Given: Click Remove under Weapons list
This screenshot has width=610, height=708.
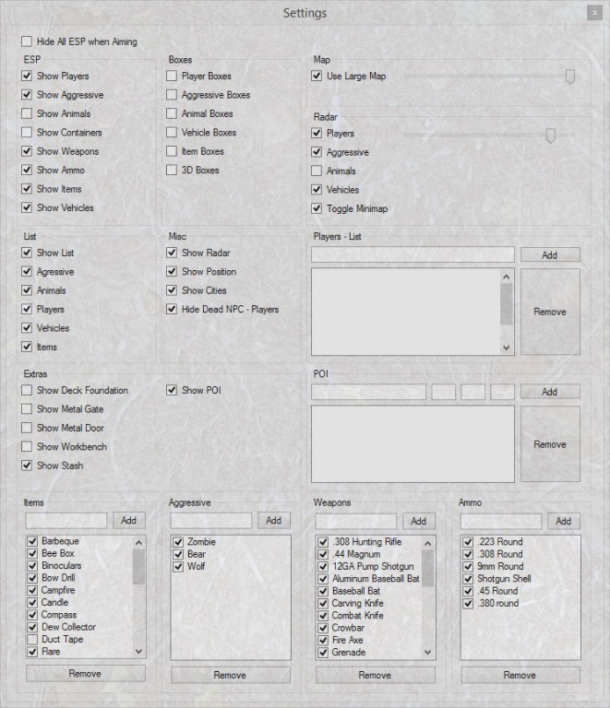Looking at the screenshot, I should tap(375, 675).
